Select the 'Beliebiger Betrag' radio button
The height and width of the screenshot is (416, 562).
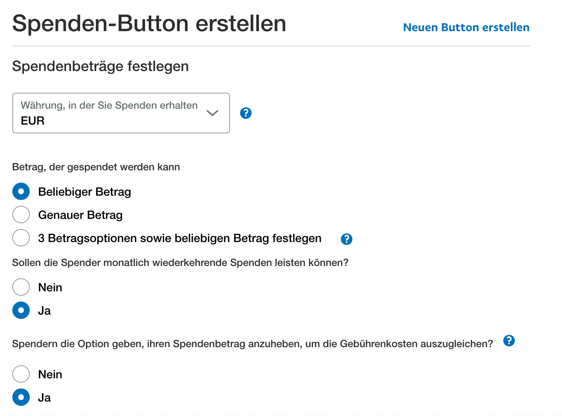tap(21, 192)
